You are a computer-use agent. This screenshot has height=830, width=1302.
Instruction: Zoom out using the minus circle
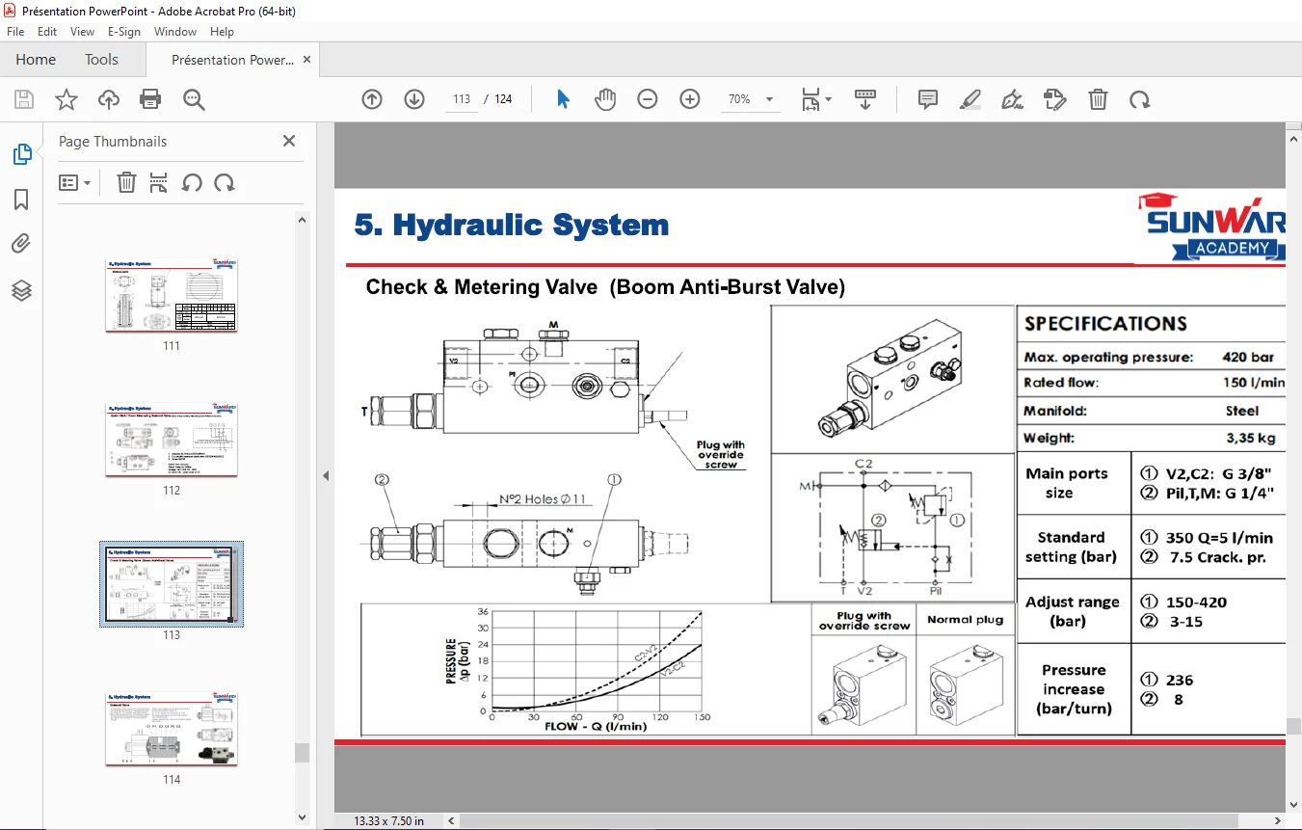click(648, 99)
